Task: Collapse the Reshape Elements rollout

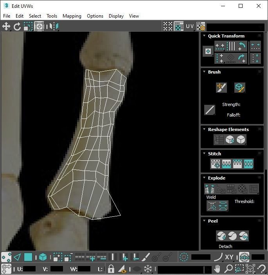Action: pyautogui.click(x=204, y=129)
